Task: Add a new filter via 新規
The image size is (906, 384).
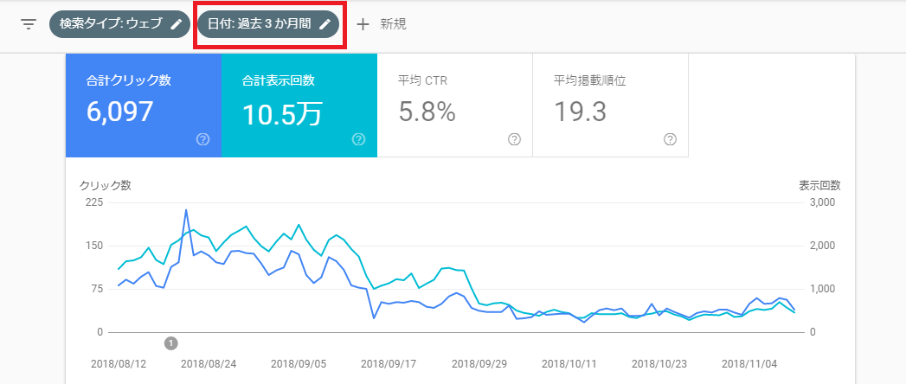Action: pyautogui.click(x=393, y=24)
